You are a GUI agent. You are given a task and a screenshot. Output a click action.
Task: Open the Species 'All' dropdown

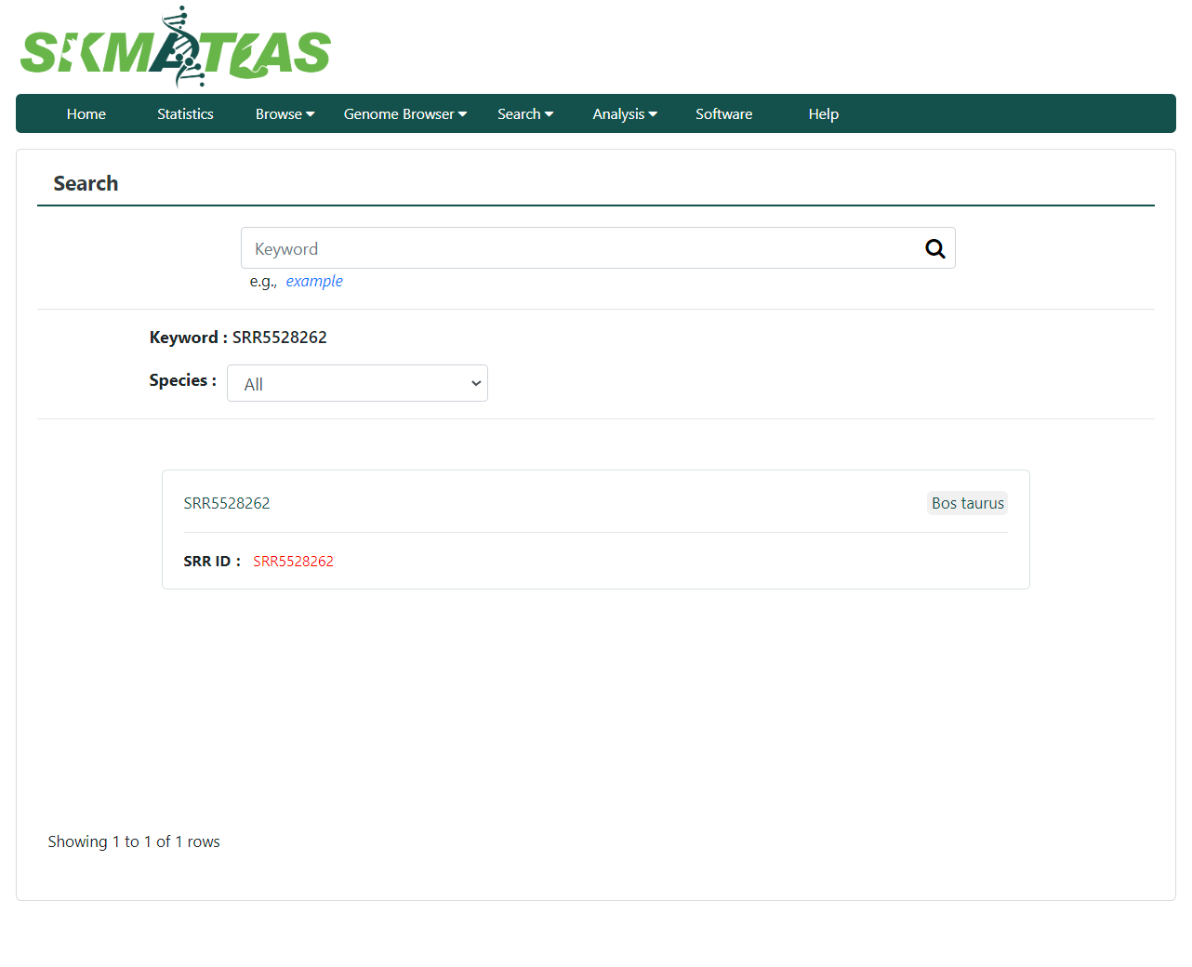[x=357, y=383]
